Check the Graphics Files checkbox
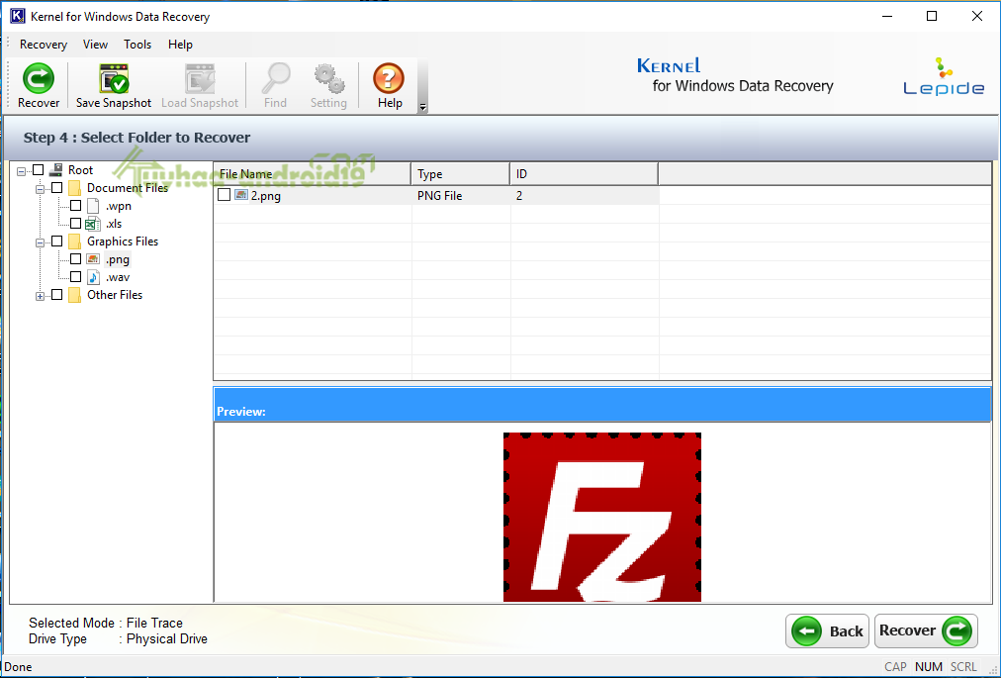The height and width of the screenshot is (678, 1001). tap(56, 242)
